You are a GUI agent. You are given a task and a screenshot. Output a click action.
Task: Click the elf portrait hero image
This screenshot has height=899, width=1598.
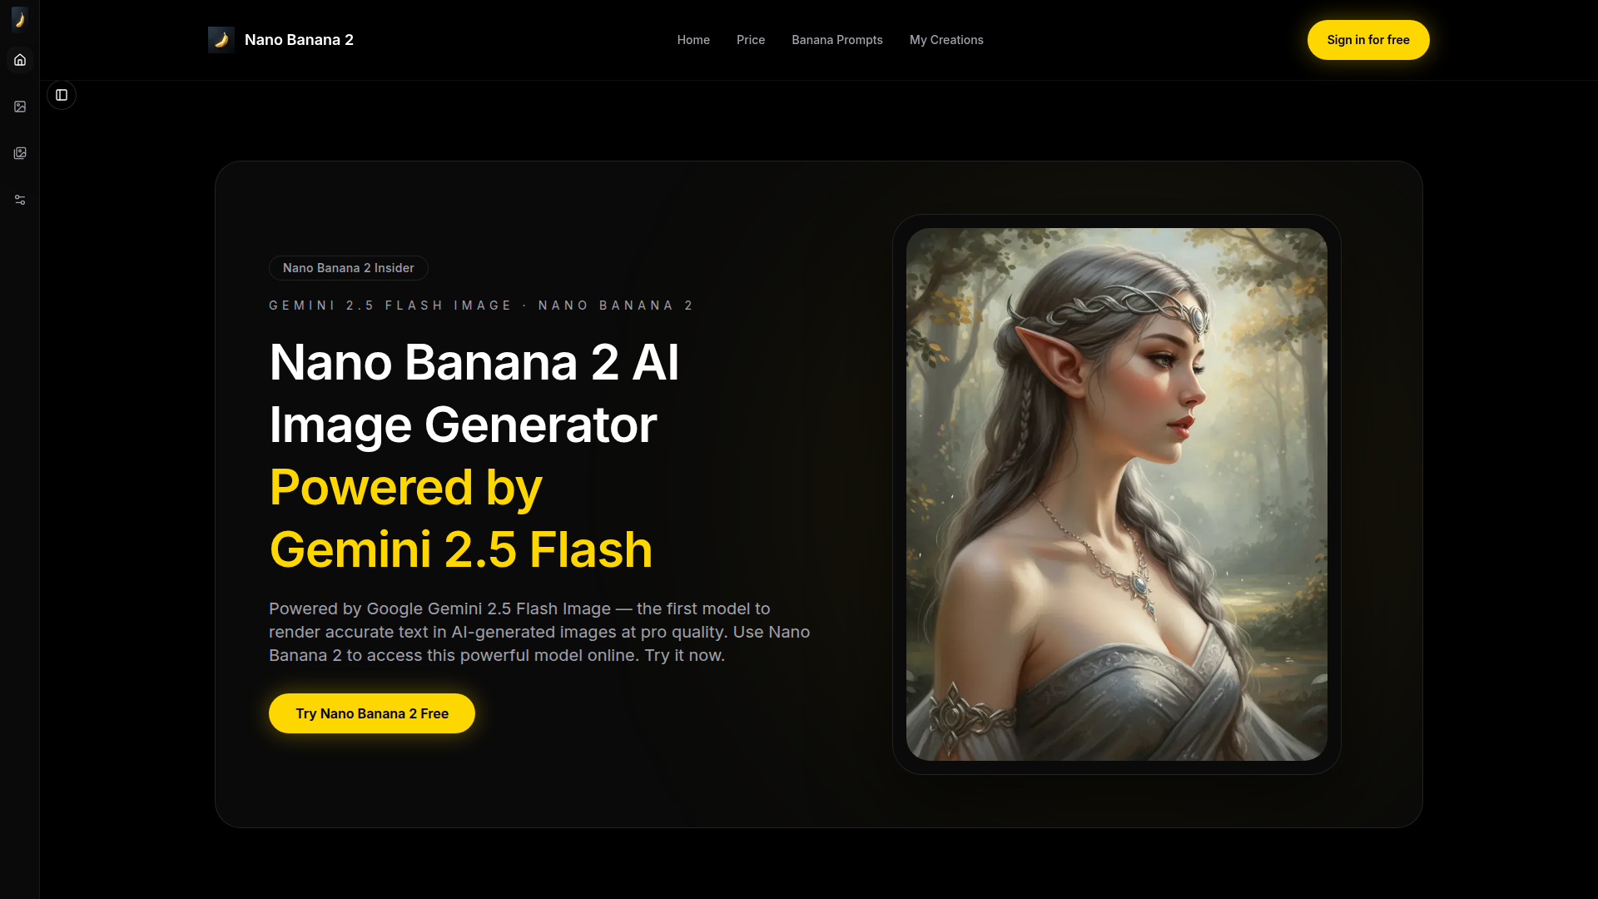[1116, 494]
